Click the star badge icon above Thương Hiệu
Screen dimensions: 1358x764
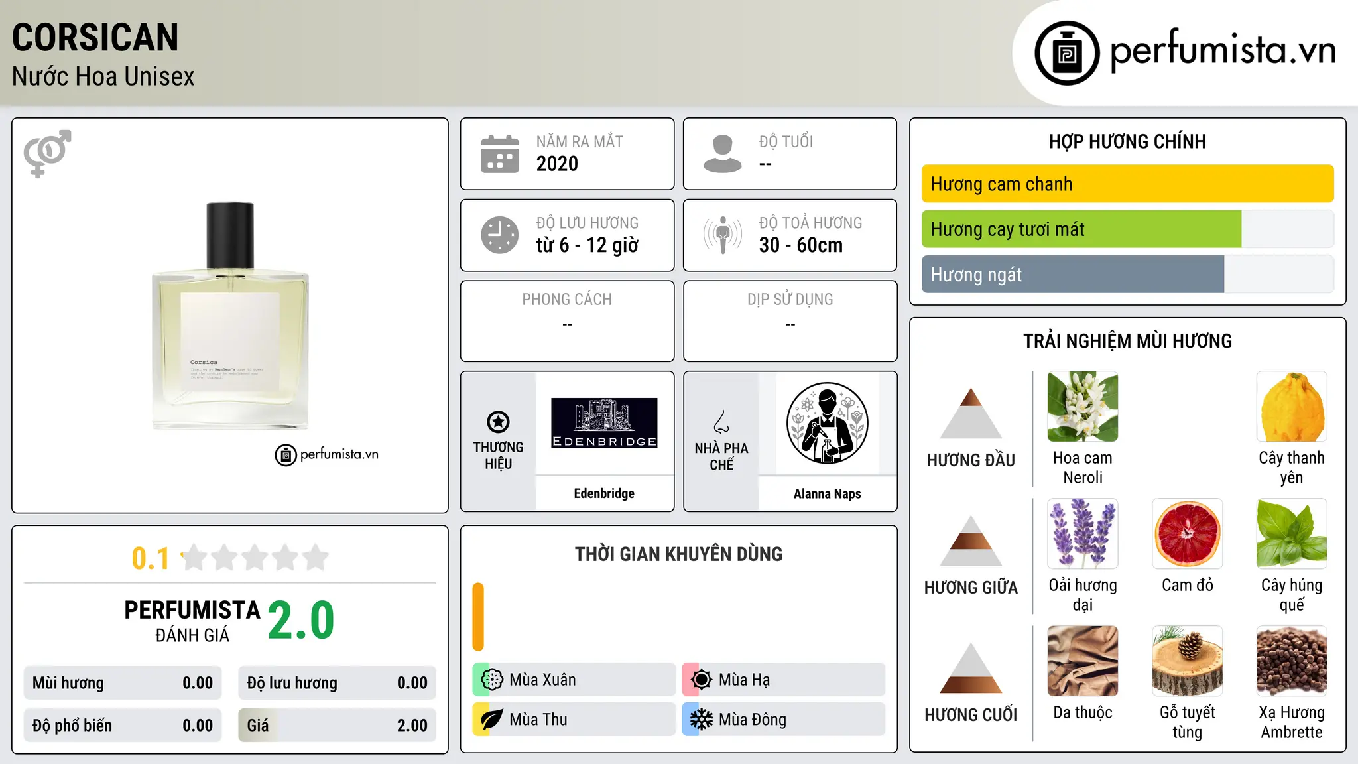click(x=498, y=422)
